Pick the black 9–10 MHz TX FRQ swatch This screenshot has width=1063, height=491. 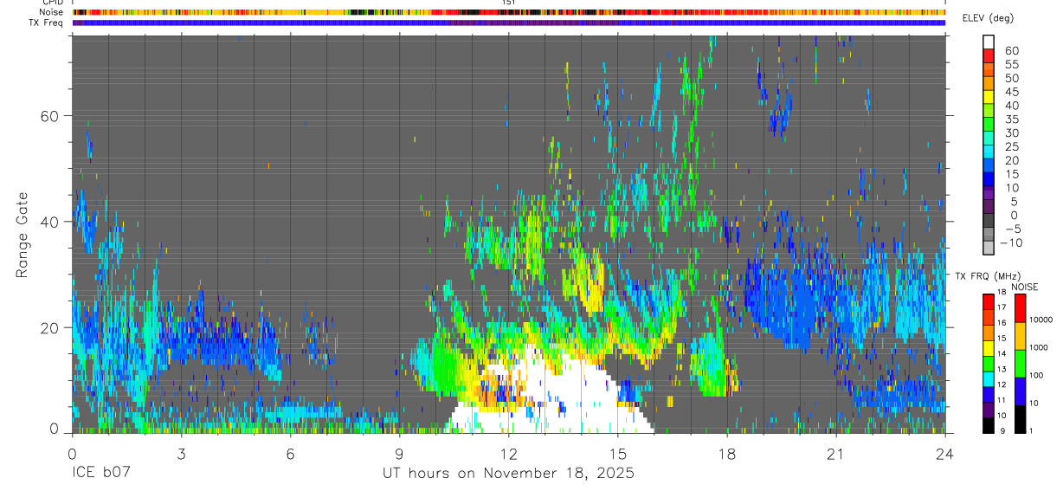(989, 425)
